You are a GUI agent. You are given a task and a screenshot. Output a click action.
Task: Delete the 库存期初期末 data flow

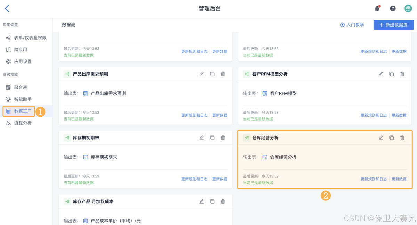(223, 138)
